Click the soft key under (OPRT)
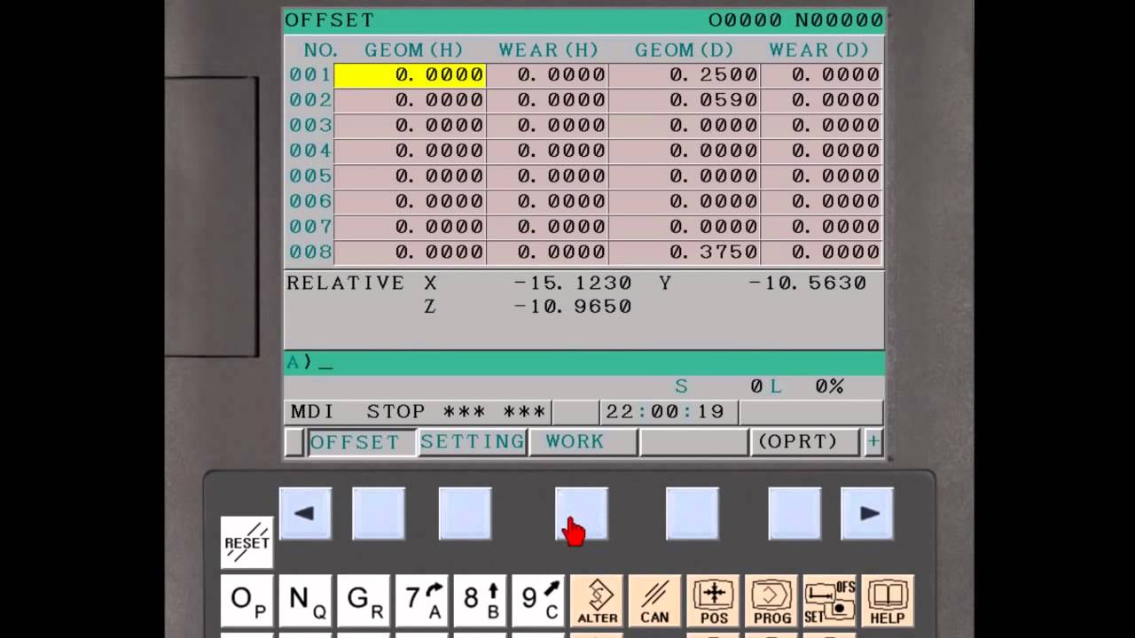Screen dimensions: 1135x638 coord(794,513)
